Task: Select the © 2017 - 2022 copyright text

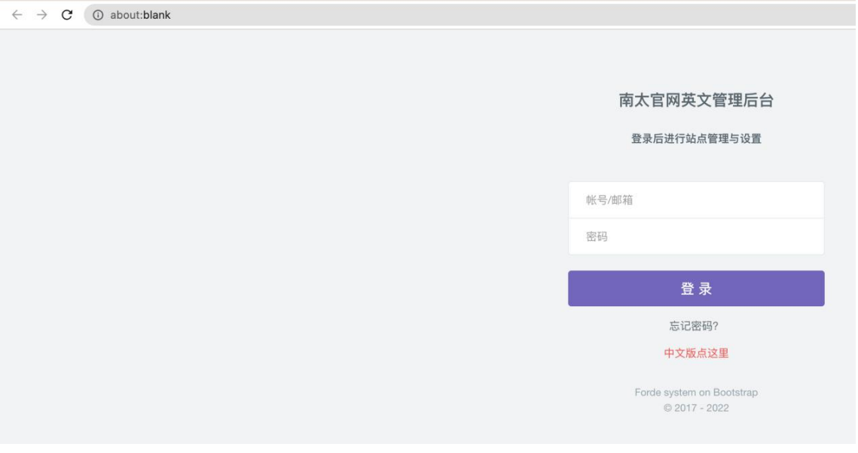Action: [x=696, y=408]
